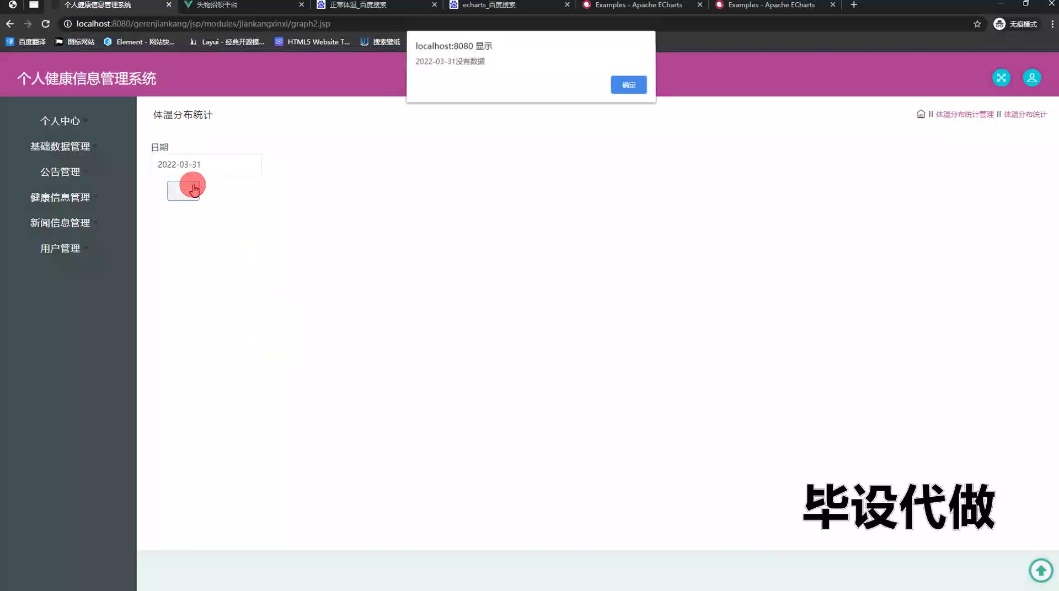Open the browser three-dot menu
This screenshot has width=1059, height=591.
point(1052,24)
